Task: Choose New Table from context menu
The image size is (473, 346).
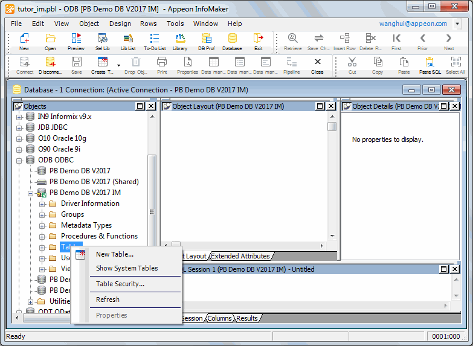Action: pos(115,254)
